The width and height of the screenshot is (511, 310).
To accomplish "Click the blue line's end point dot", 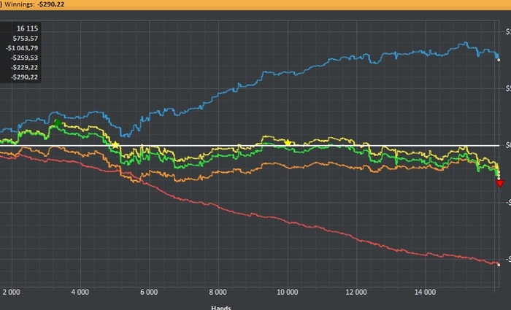I will (x=499, y=60).
